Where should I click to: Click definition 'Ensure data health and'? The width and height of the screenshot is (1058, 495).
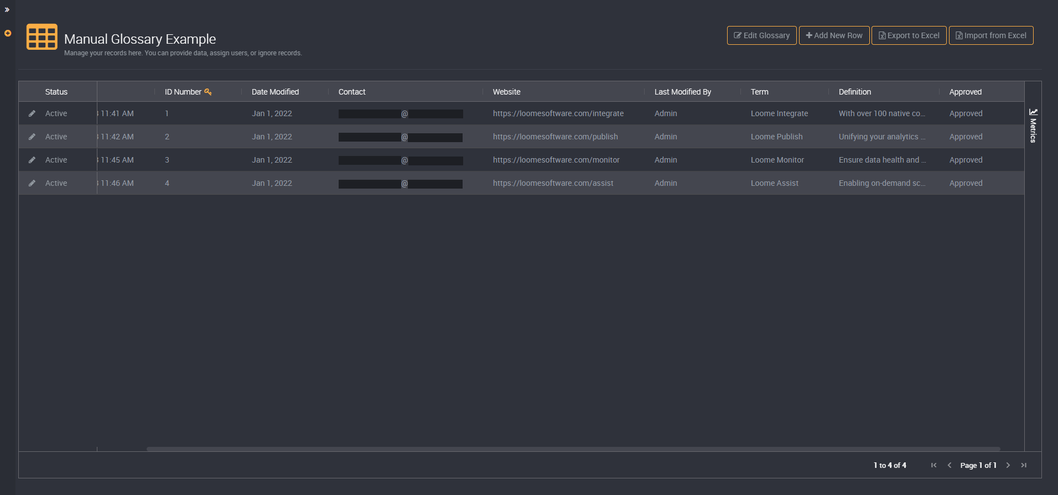click(x=882, y=160)
